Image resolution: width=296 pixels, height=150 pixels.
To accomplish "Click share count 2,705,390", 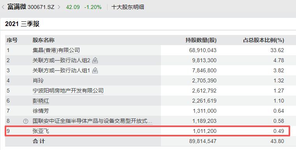I will pos(204,81).
